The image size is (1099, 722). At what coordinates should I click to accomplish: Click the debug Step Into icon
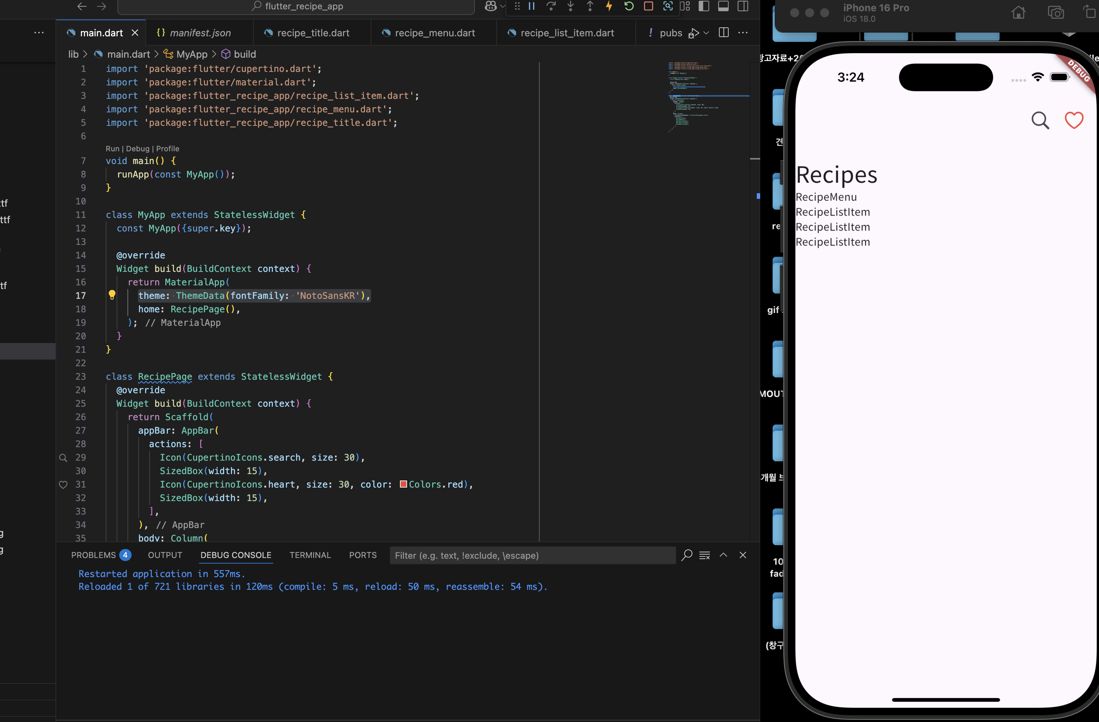pyautogui.click(x=570, y=6)
